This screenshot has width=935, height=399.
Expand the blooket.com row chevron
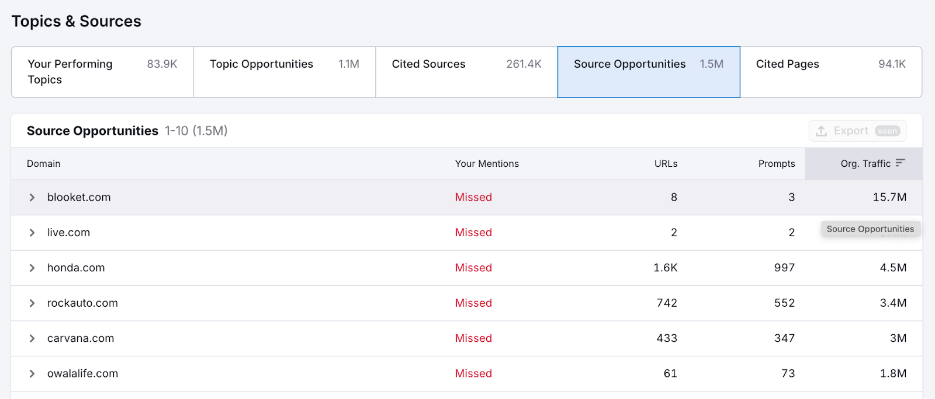[32, 198]
